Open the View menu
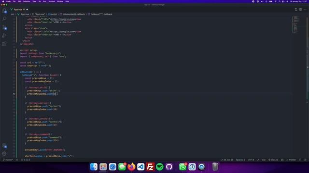Screen dimensions: 309x173 click(34, 1)
